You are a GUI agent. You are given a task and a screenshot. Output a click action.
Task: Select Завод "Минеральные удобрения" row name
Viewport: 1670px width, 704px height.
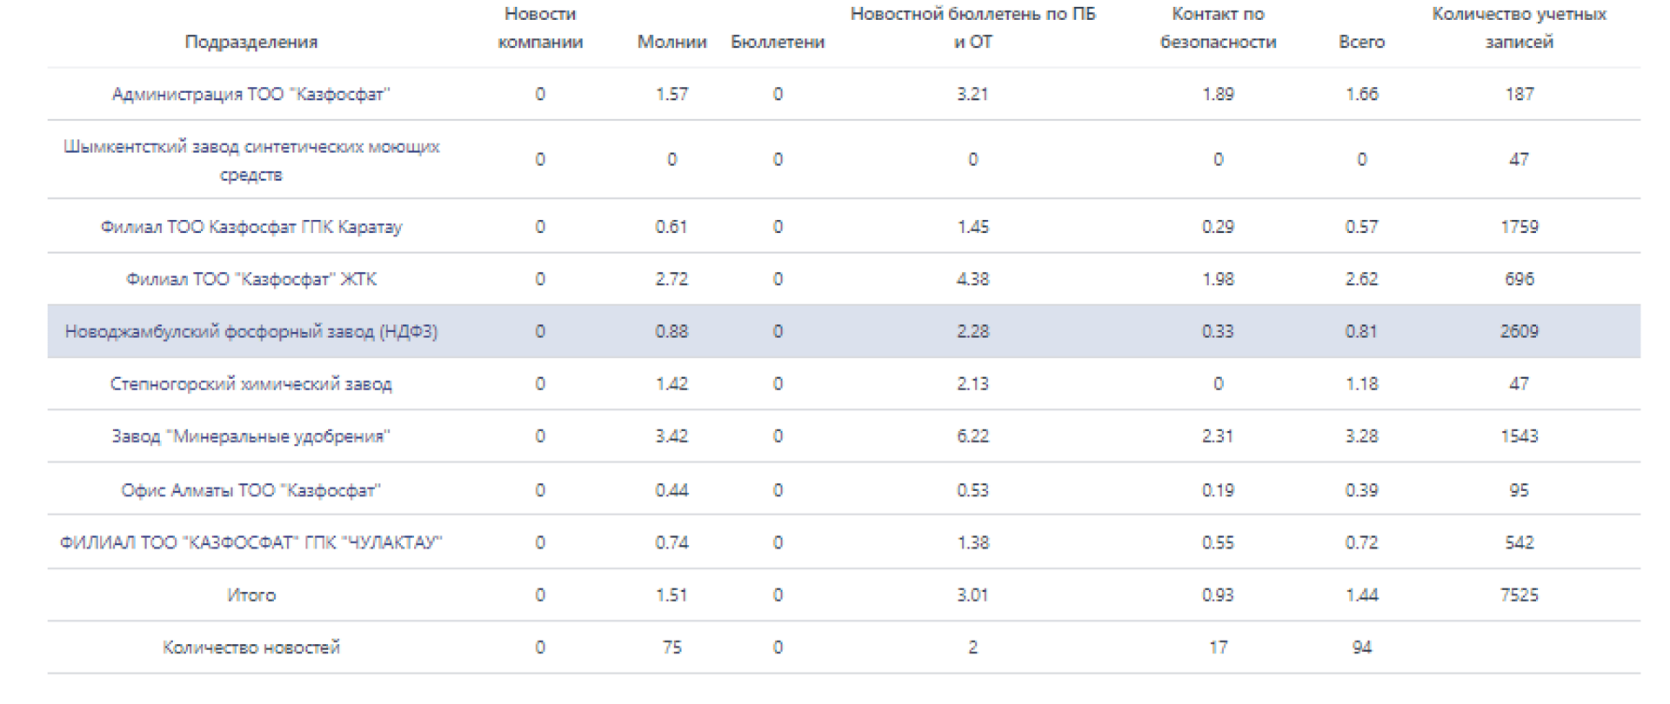click(250, 436)
